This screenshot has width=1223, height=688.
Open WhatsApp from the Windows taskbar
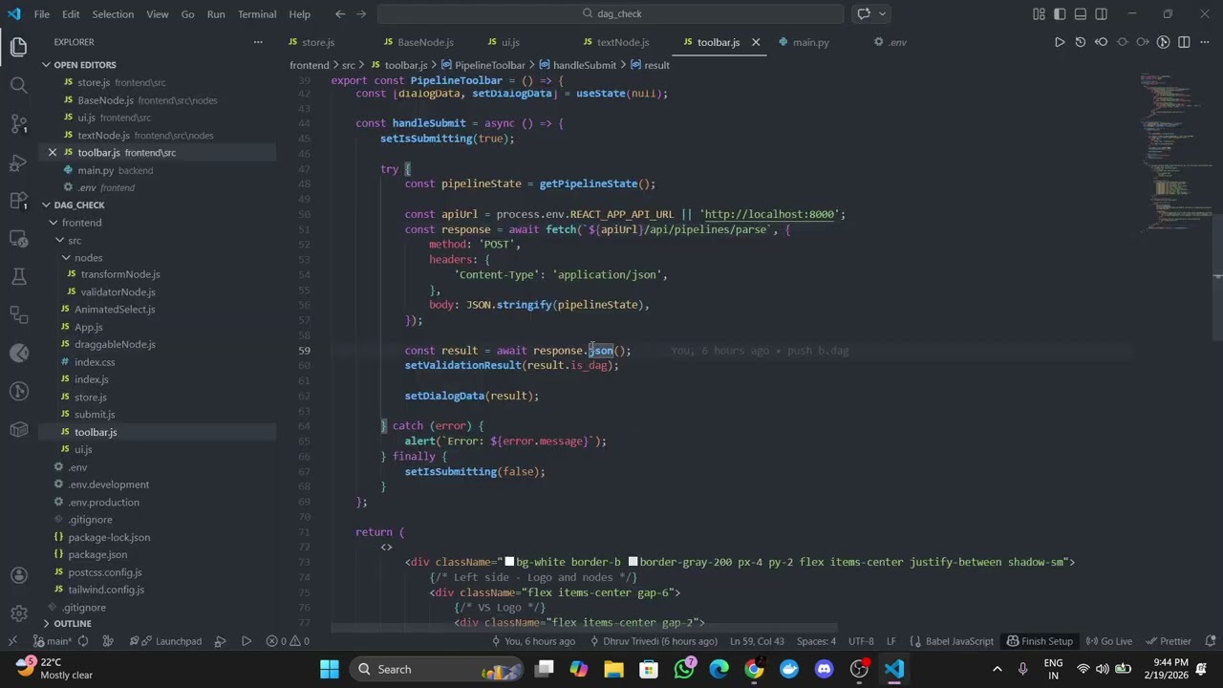[x=684, y=670]
